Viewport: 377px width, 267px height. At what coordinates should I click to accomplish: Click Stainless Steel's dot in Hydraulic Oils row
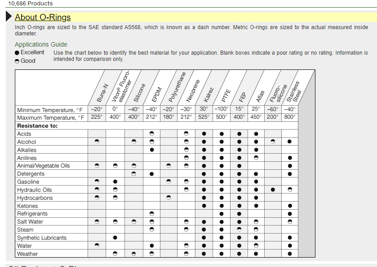pos(290,189)
